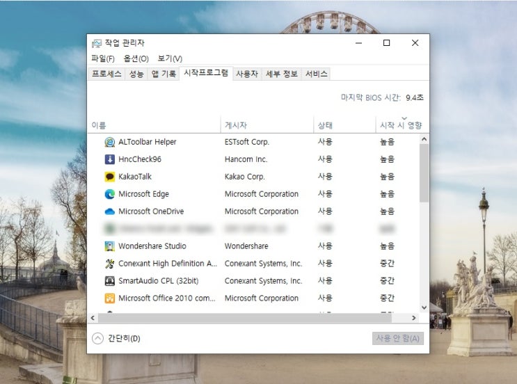Viewport: 517px width, 384px height.
Task: Switch to the 사용자 tab
Action: [246, 74]
